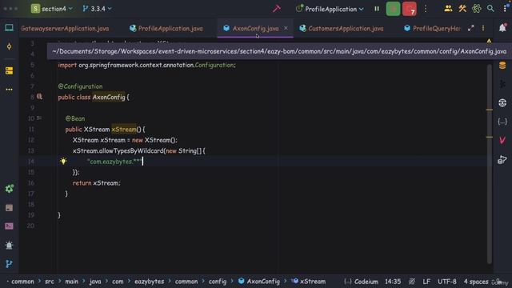Pause the running program
This screenshot has height=288, width=512.
point(377,9)
